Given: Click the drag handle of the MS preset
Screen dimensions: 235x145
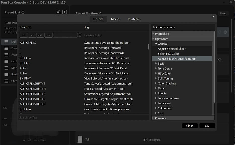Looking at the screenshot, I should tap(6, 68).
